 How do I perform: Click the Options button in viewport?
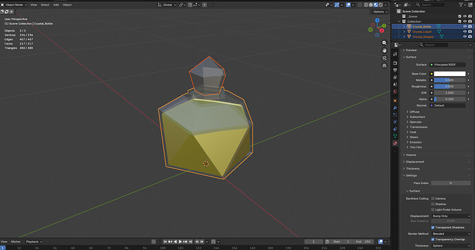click(380, 12)
